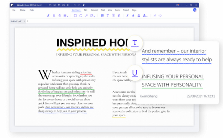
Task: Select the Strikethrough annotation tool
Action: (60, 16)
